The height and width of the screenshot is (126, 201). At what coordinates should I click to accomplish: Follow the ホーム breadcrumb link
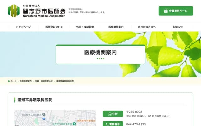[14, 81]
